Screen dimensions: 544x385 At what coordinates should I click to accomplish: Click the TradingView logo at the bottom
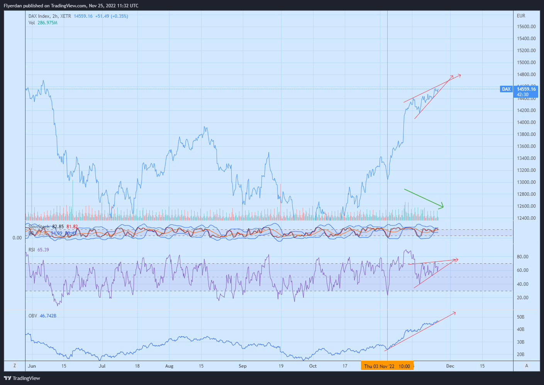point(22,378)
